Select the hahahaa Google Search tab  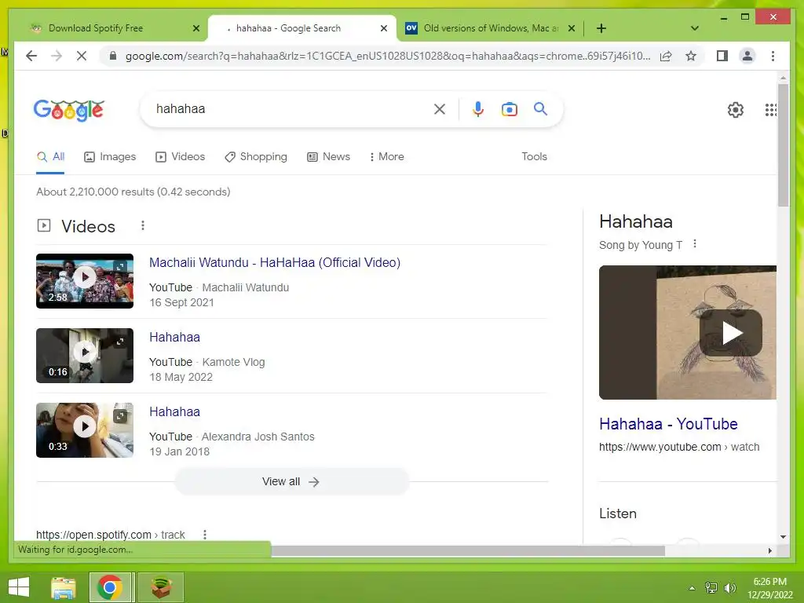pyautogui.click(x=302, y=28)
